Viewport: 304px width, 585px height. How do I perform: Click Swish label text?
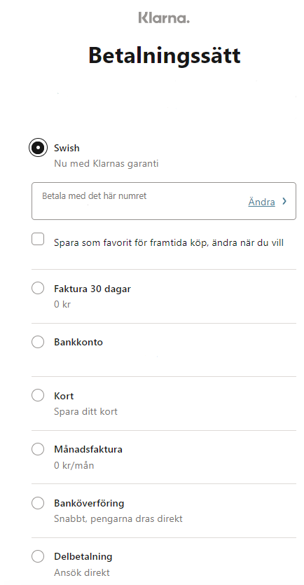(67, 148)
